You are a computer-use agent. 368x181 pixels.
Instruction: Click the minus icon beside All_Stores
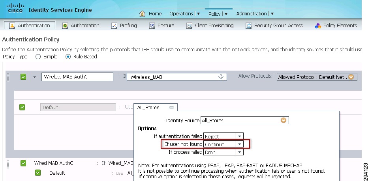tap(171, 107)
